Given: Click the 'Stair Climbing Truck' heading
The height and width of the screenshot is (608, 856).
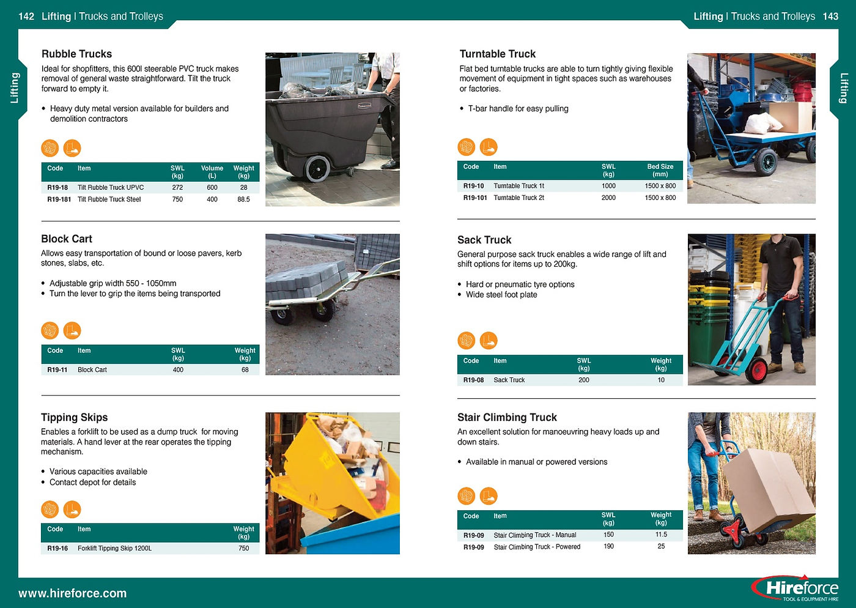Looking at the screenshot, I should click(507, 417).
